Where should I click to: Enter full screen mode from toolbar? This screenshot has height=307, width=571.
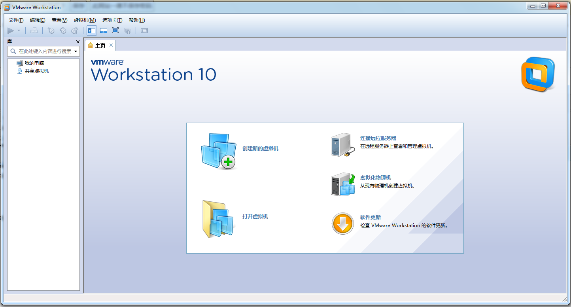(x=115, y=30)
